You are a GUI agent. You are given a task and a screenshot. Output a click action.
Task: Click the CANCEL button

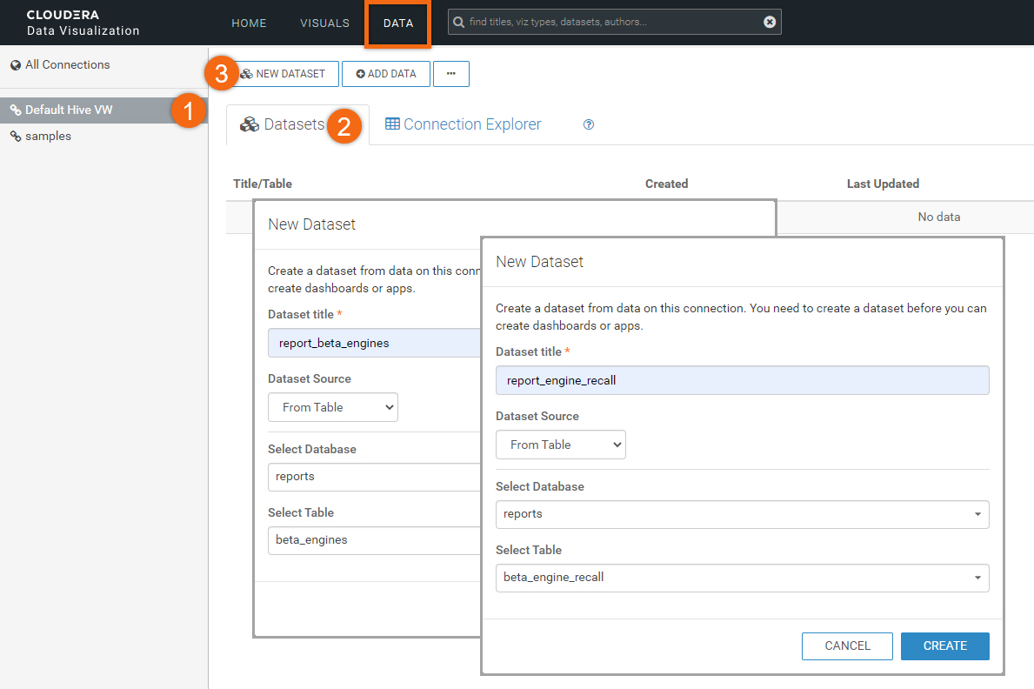click(847, 646)
